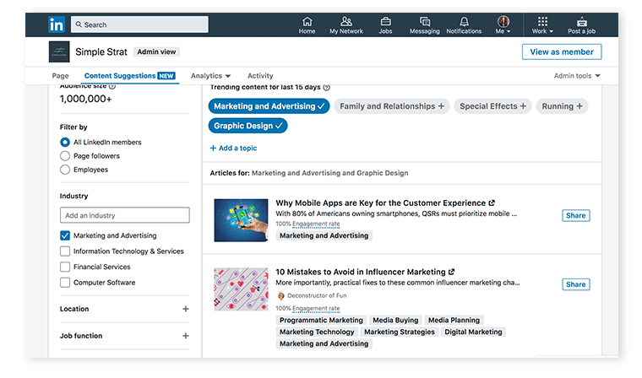Expand the Job function filter plus icon
This screenshot has height=378, width=642.
tap(186, 336)
